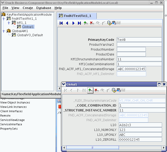Collapse kff1_1 tree node handle
Screen dimensions: 167x152
pos(9,23)
